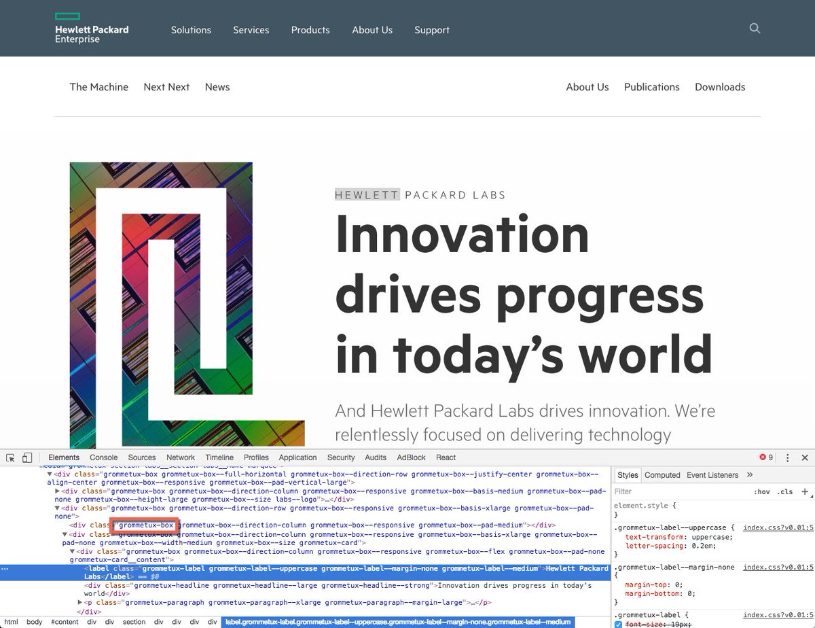The width and height of the screenshot is (815, 628).
Task: Select the Event Listeners sidebar tab
Action: click(712, 475)
